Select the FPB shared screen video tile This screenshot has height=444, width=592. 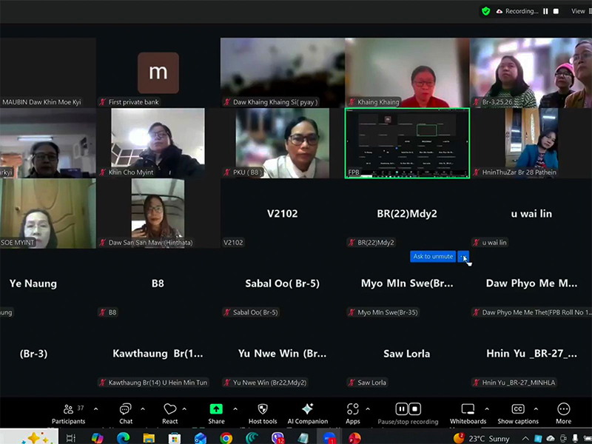click(x=407, y=143)
